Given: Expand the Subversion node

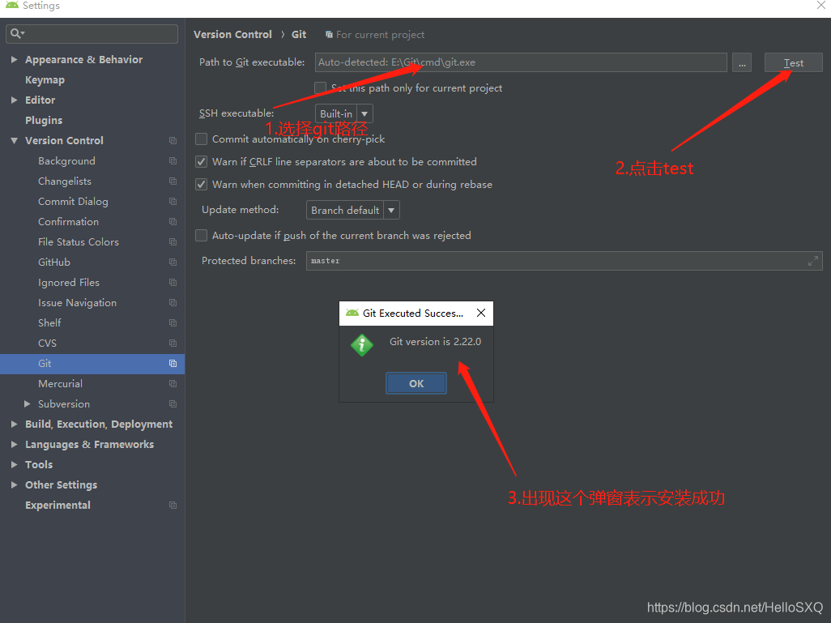Looking at the screenshot, I should (x=27, y=404).
